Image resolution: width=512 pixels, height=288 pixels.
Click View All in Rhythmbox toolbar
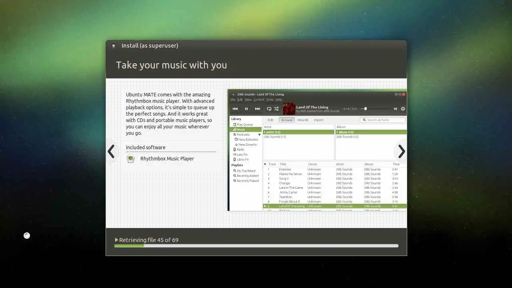pyautogui.click(x=303, y=120)
